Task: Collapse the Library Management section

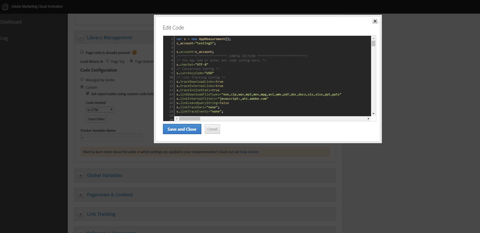Action: click(x=80, y=38)
